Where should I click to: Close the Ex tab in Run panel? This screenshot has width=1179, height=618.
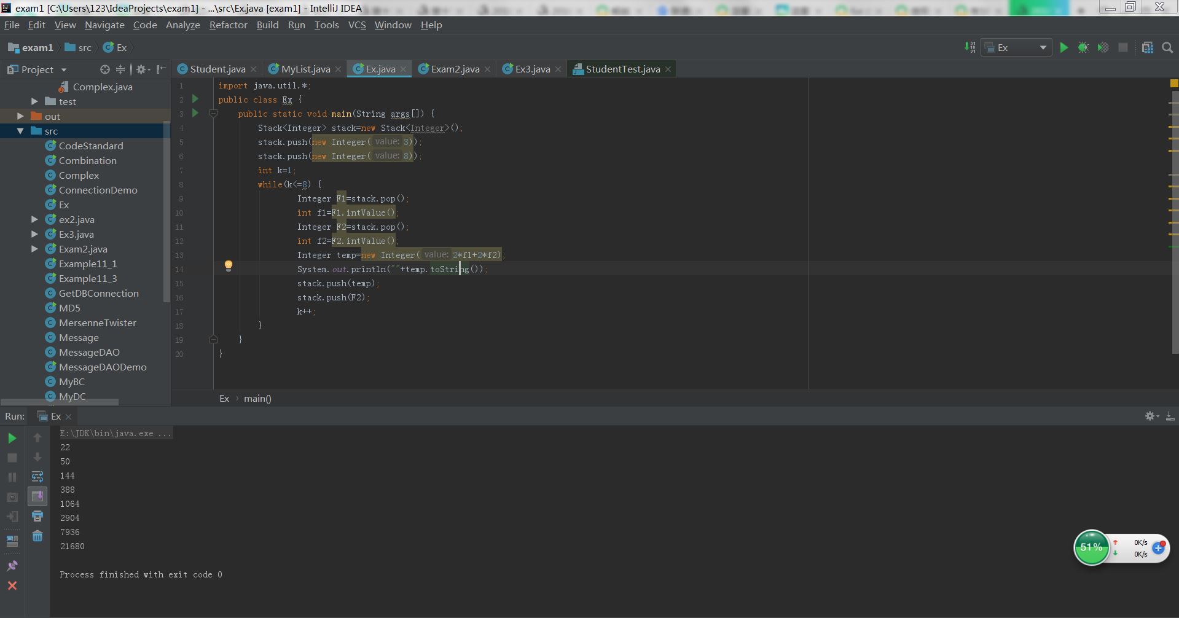[68, 417]
